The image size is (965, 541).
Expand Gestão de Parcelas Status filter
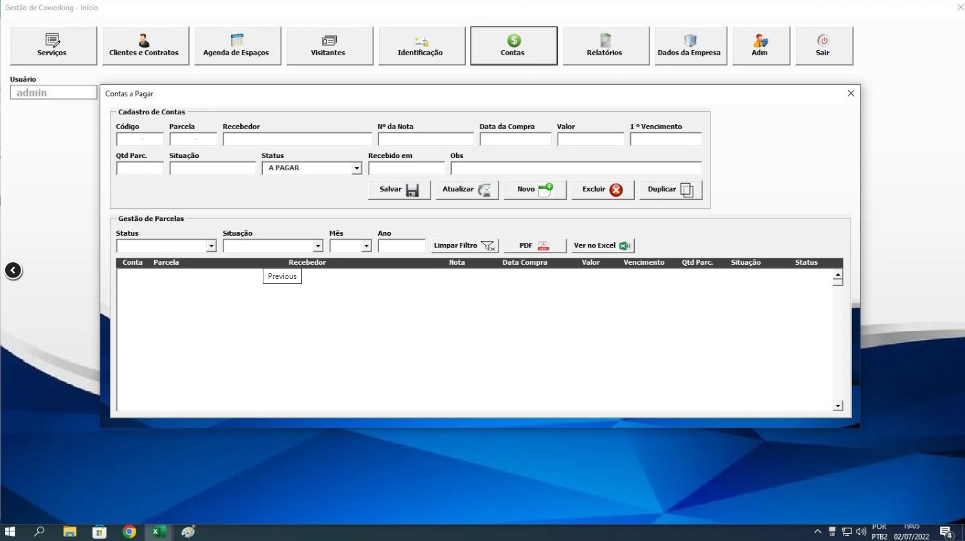point(211,246)
